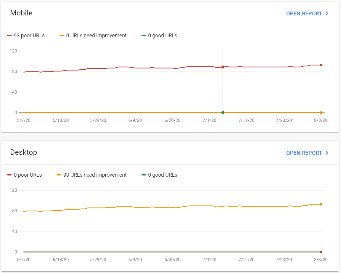
Task: Click the orange endpoint dot on Desktop chart
Action: click(x=321, y=204)
